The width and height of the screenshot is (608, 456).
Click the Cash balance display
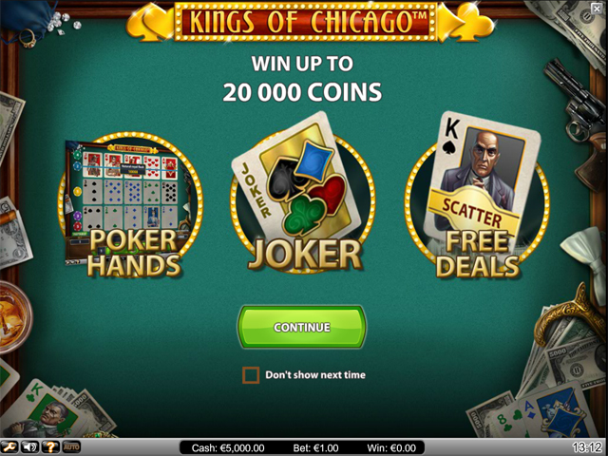[x=228, y=448]
